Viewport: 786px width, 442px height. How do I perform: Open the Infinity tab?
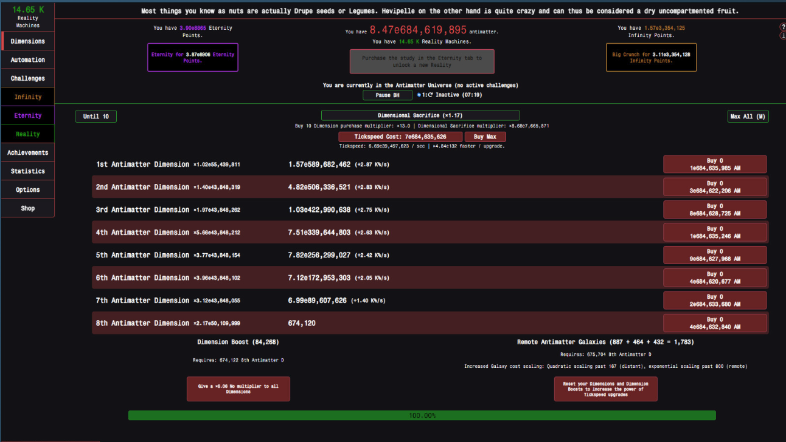(x=28, y=97)
